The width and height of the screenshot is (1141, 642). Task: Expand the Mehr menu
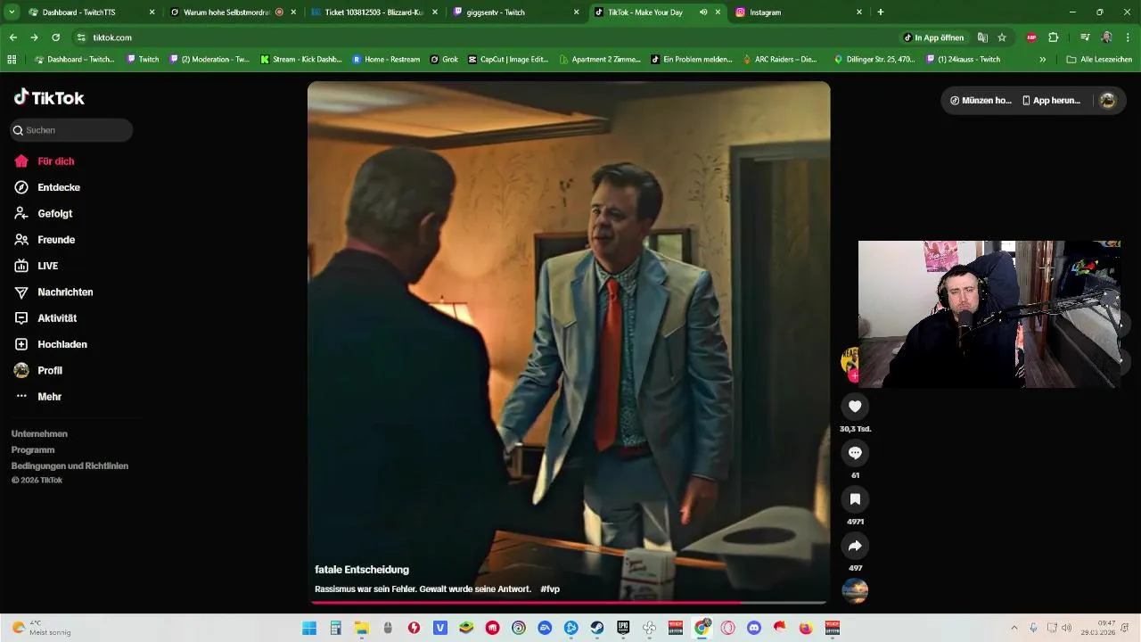[38, 397]
